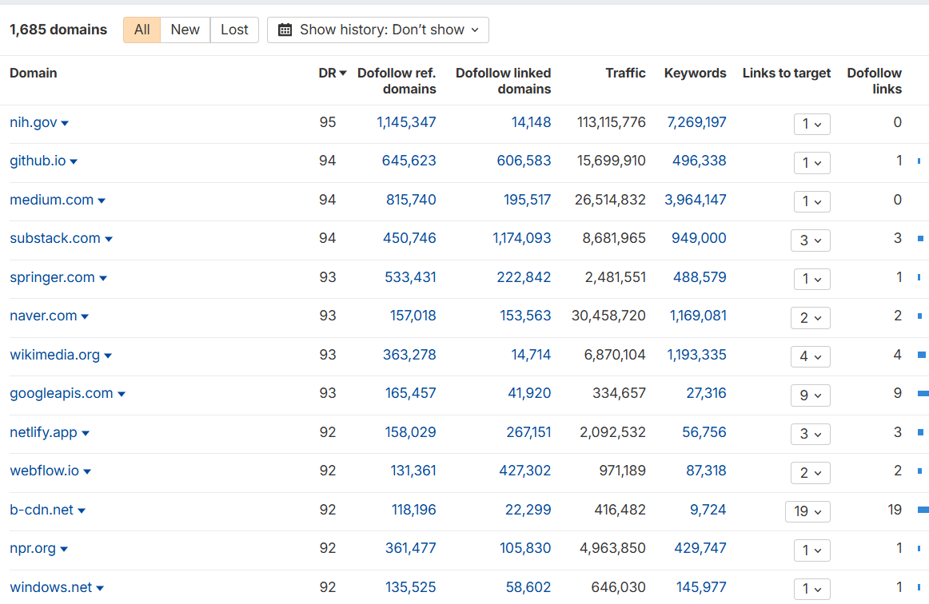Expand links to target for springer.com
929x604 pixels.
coord(811,279)
